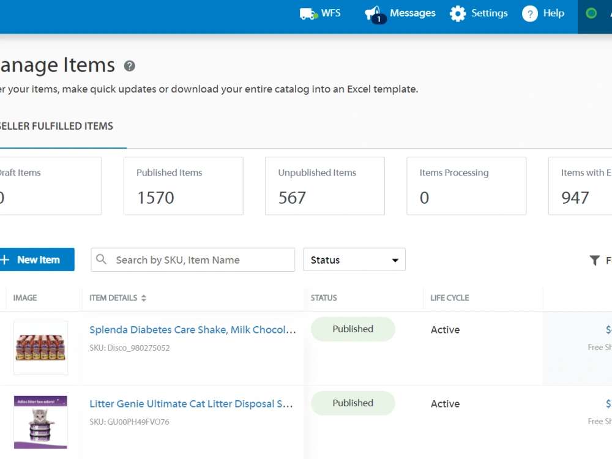The image size is (612, 459).
Task: Click Active life cycle for Splenda row
Action: pyautogui.click(x=445, y=330)
